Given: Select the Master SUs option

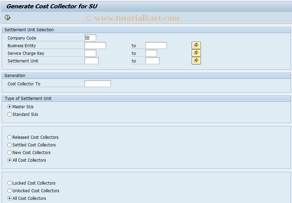Looking at the screenshot, I should pos(9,107).
